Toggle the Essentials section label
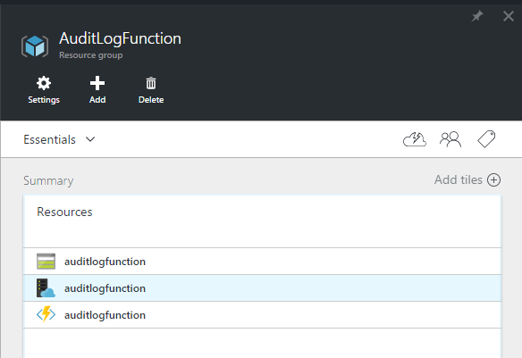The width and height of the screenshot is (522, 358). 49,139
